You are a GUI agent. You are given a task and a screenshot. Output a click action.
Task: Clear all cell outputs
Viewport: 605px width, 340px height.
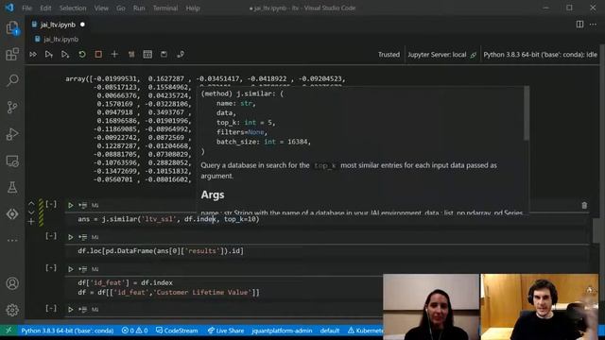(131, 55)
